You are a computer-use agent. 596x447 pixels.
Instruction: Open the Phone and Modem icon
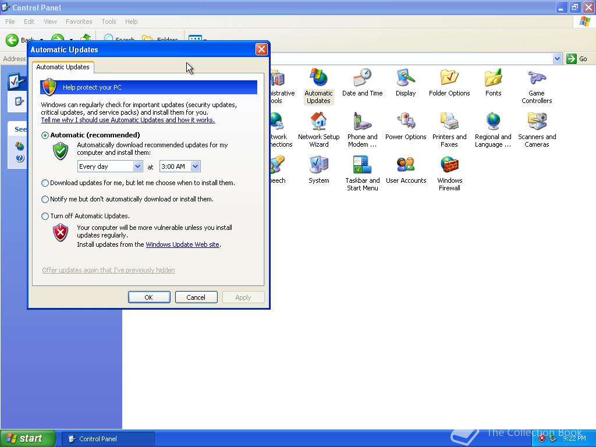[362, 130]
